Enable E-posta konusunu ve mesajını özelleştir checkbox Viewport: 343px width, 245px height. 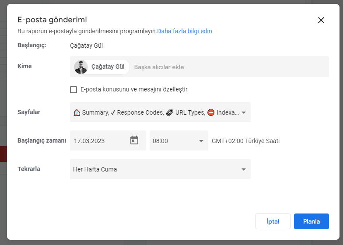pos(73,90)
